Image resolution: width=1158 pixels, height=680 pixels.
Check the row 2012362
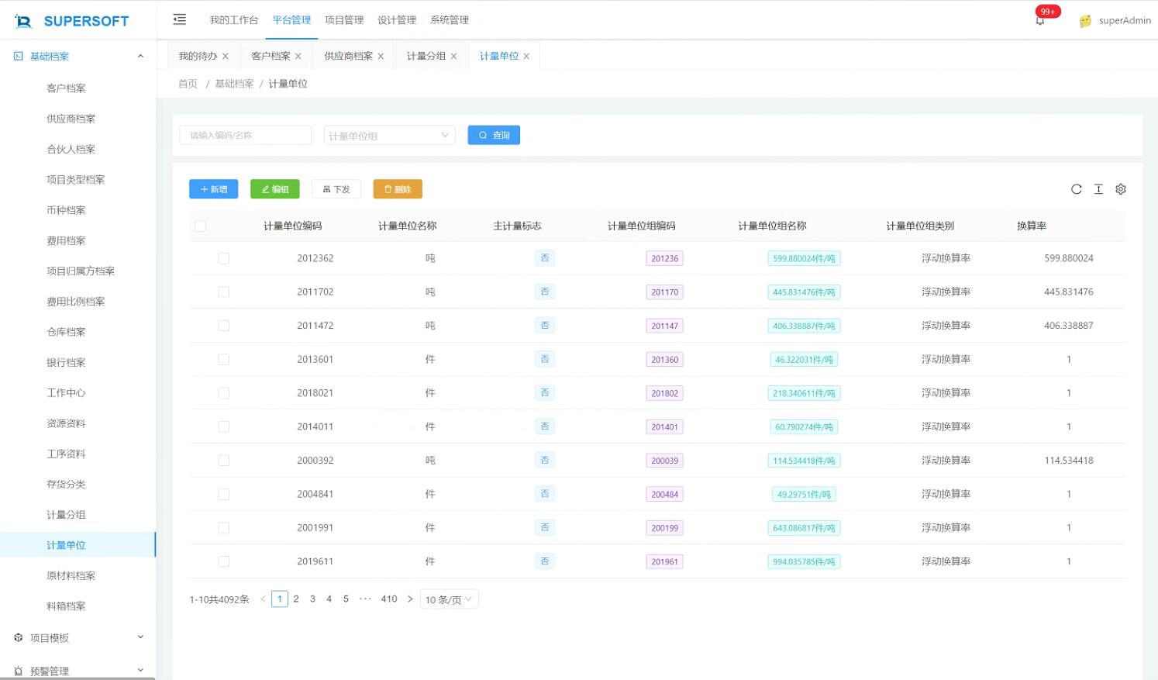(x=224, y=259)
